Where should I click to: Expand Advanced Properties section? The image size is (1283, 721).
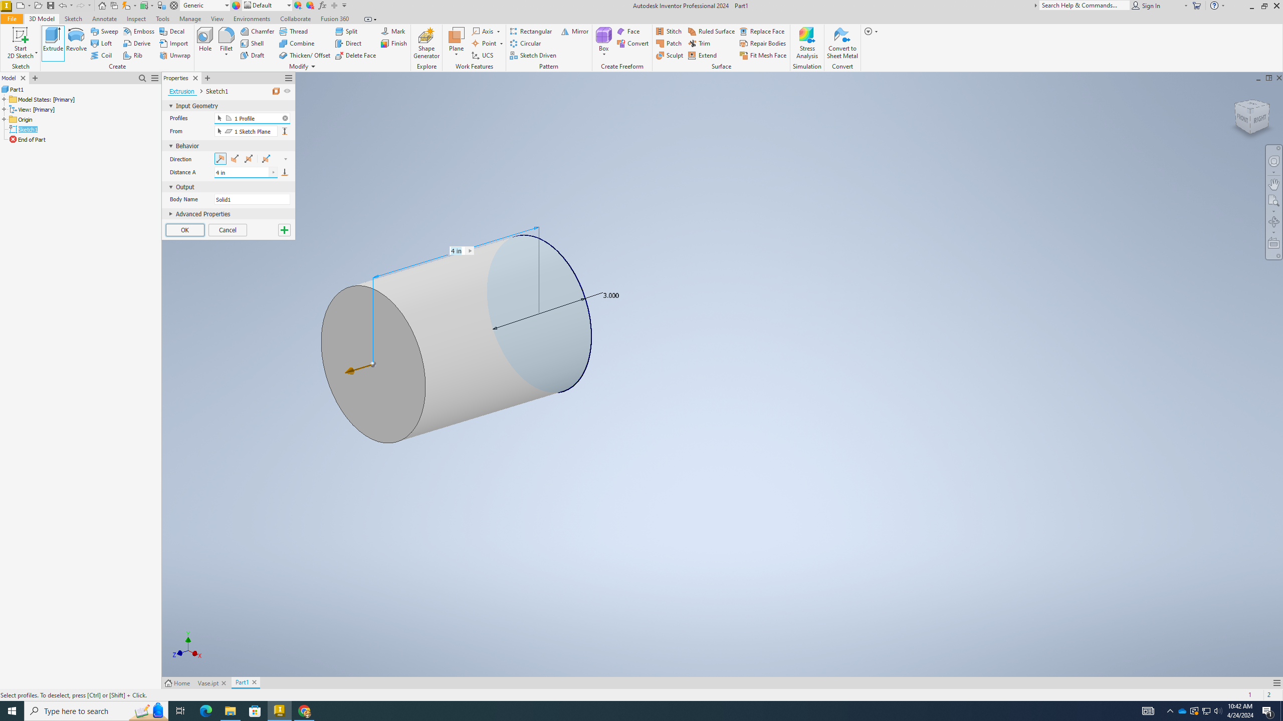point(171,214)
